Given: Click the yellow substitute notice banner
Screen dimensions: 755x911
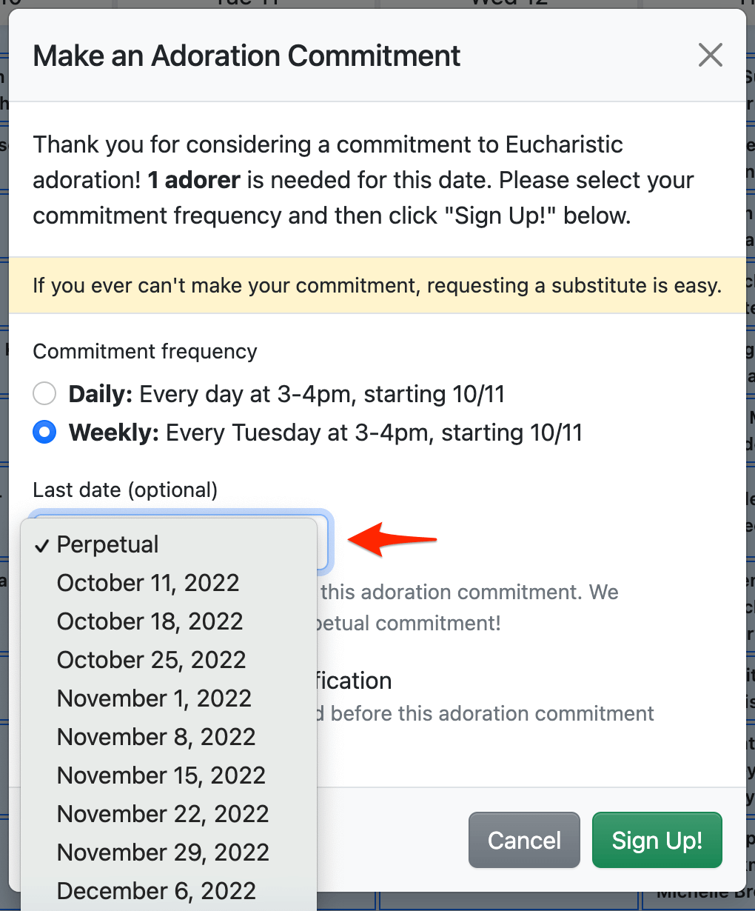Looking at the screenshot, I should click(377, 286).
